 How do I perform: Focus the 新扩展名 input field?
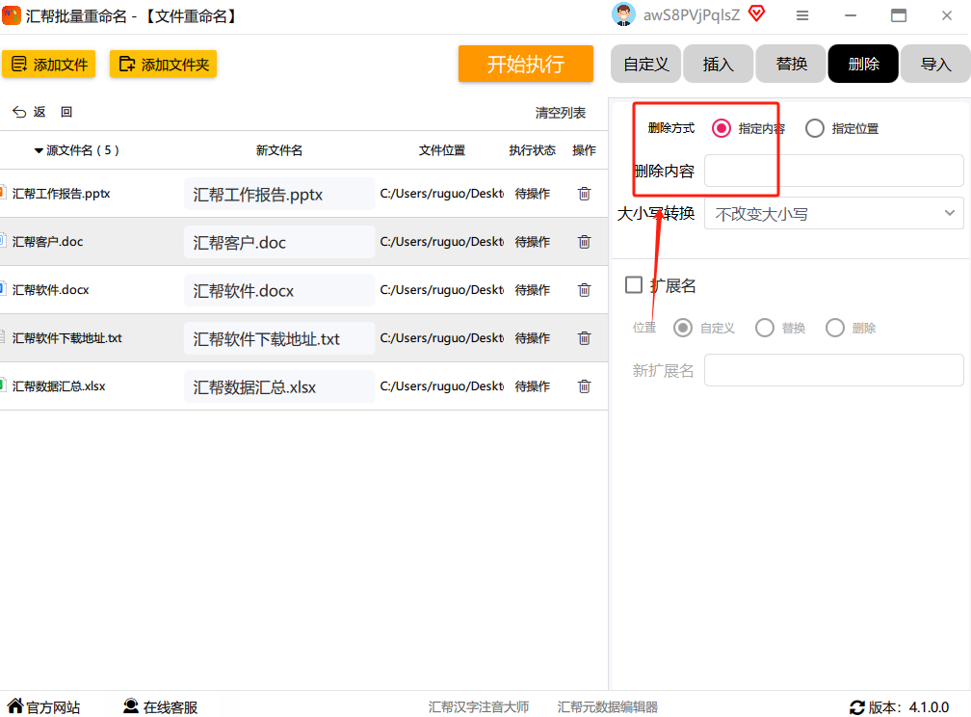[x=833, y=370]
